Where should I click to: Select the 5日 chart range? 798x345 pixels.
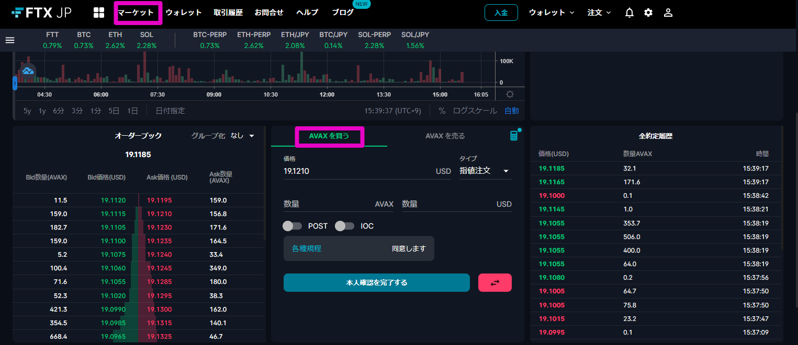[x=114, y=111]
